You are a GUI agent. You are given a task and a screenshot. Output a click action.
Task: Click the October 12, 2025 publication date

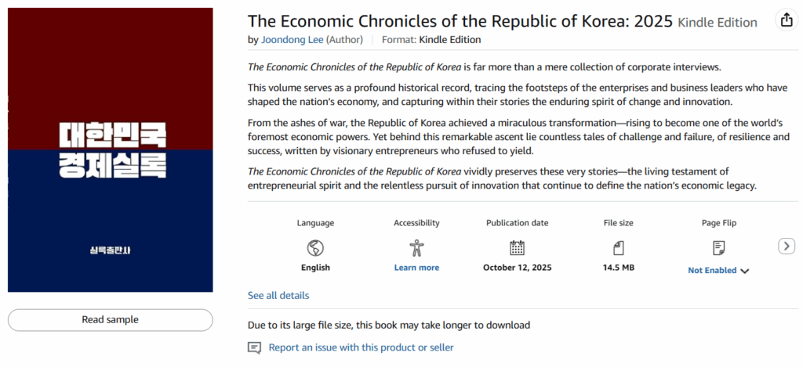click(x=517, y=268)
